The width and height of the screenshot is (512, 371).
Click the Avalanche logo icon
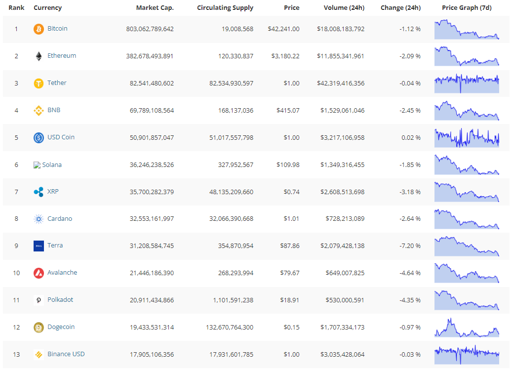(39, 273)
